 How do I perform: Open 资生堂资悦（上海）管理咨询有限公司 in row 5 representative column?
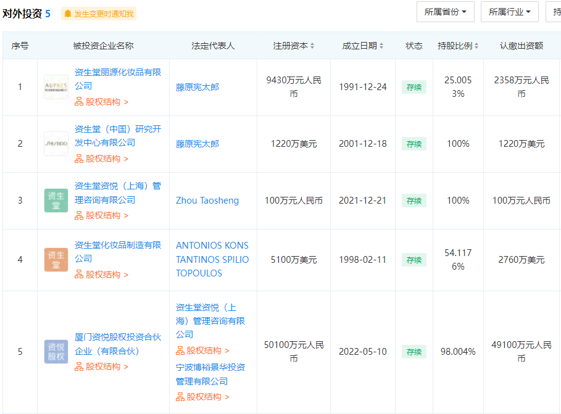click(210, 321)
